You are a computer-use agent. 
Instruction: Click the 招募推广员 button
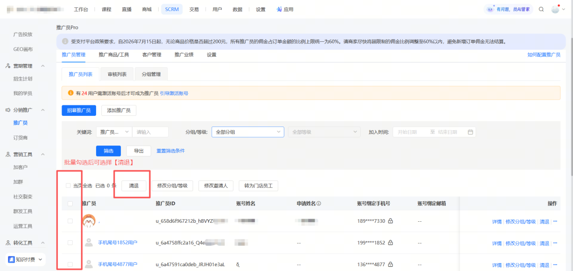point(79,111)
